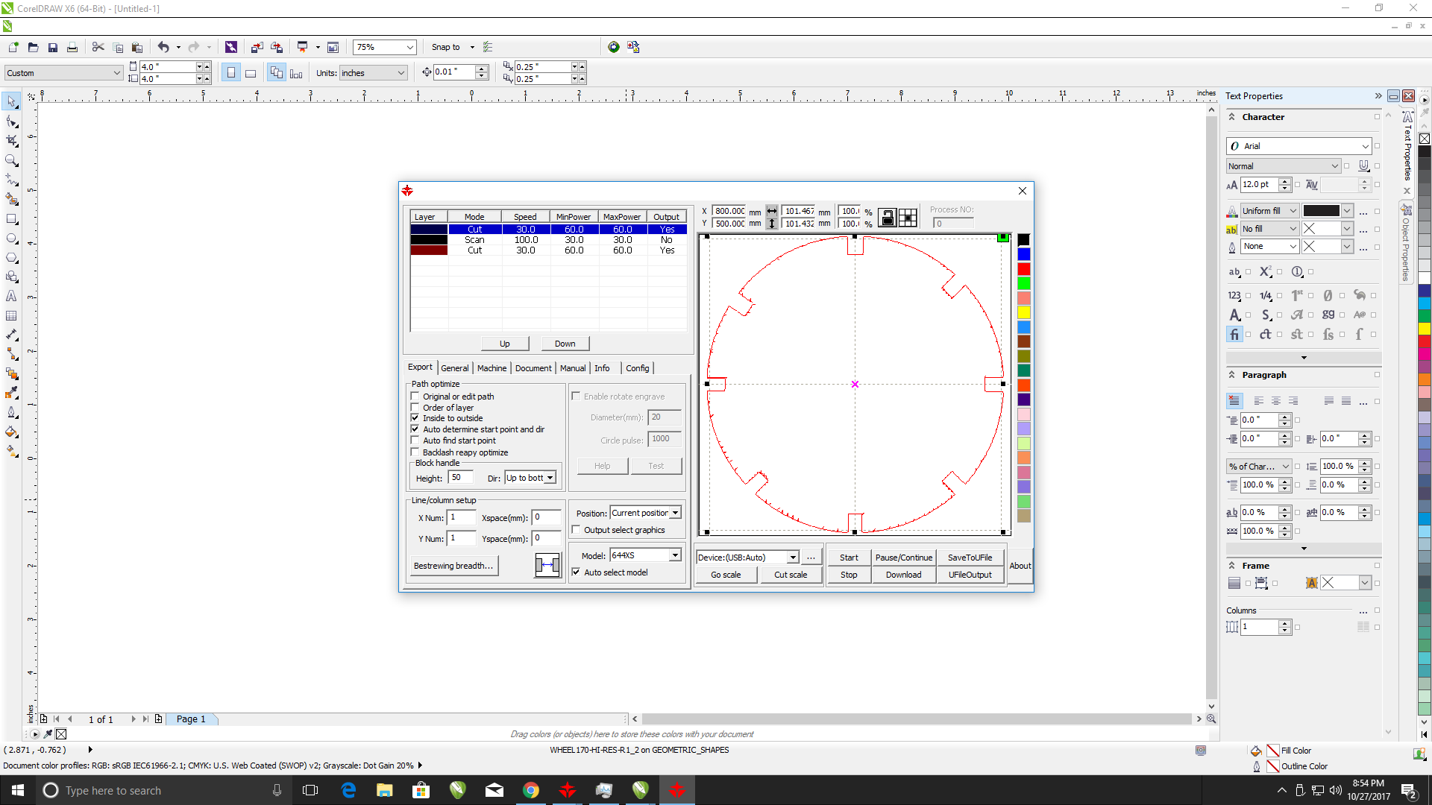The width and height of the screenshot is (1432, 805).
Task: Toggle Auto select model checkbox
Action: click(x=576, y=572)
